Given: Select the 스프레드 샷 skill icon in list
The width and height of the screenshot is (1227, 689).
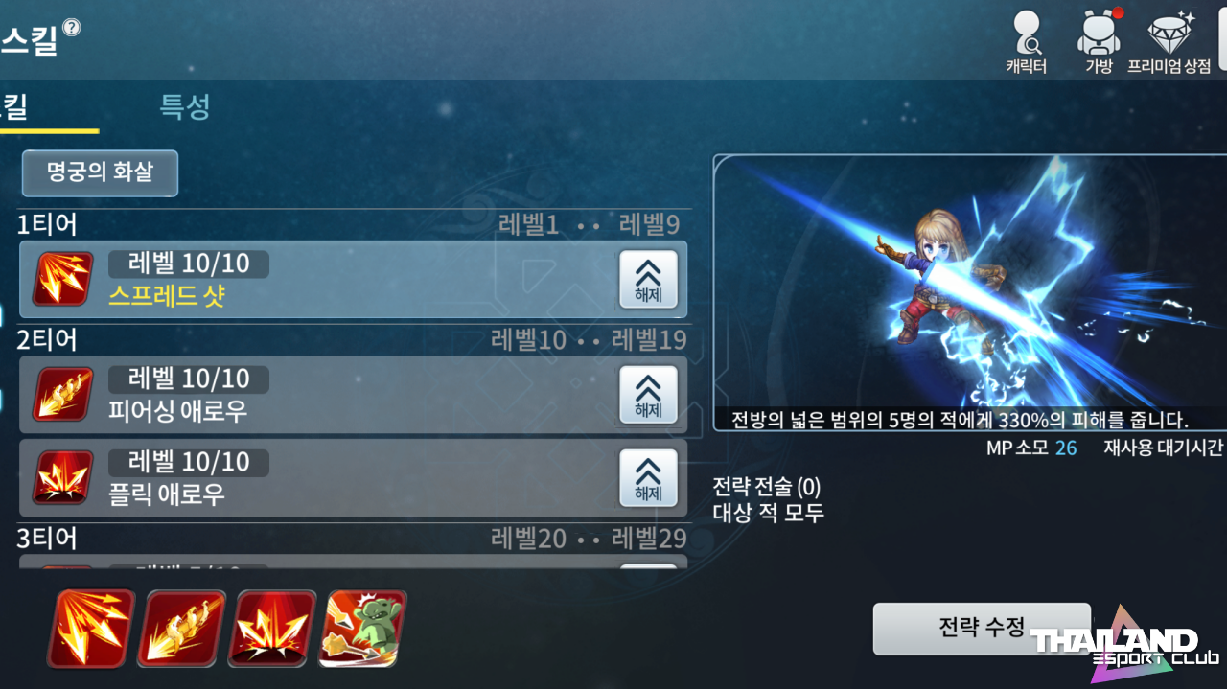Looking at the screenshot, I should [63, 279].
